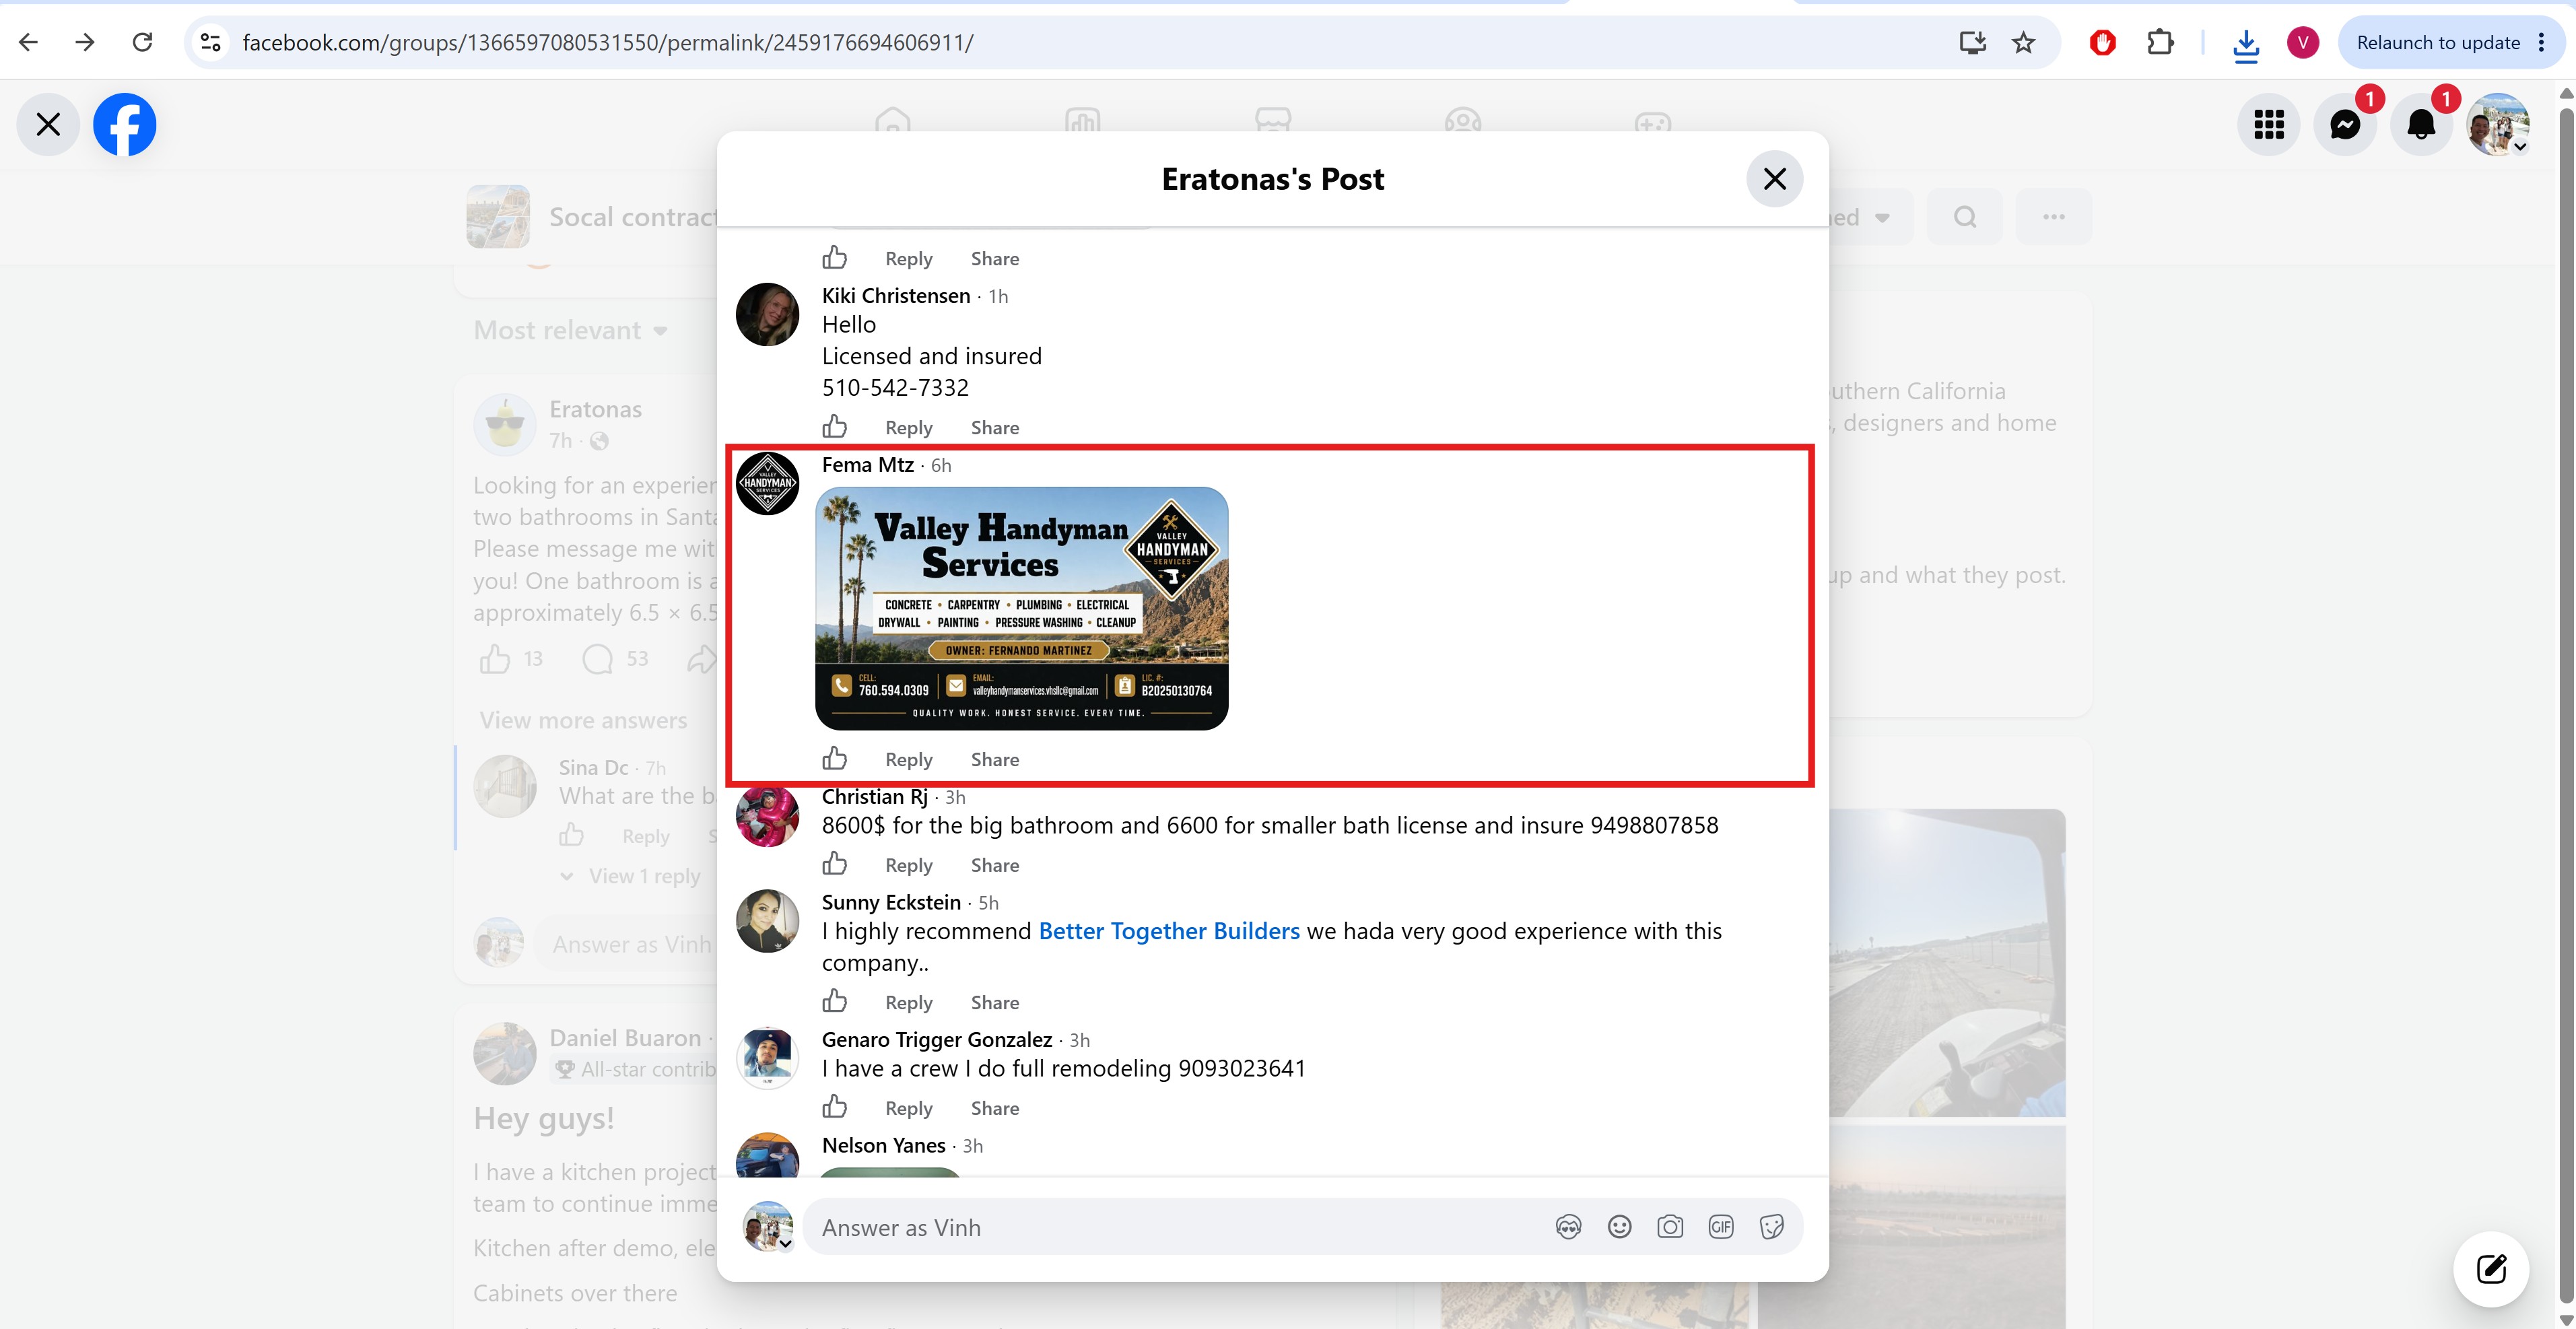Click Sunny Eckstein's profile photo
This screenshot has height=1329, width=2576.
click(767, 921)
